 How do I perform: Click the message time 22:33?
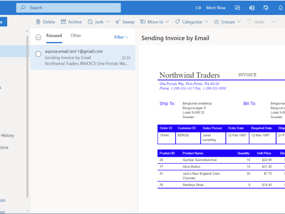[126, 58]
